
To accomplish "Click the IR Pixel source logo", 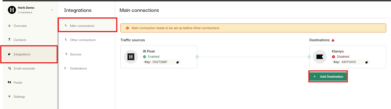I will coord(131,57).
